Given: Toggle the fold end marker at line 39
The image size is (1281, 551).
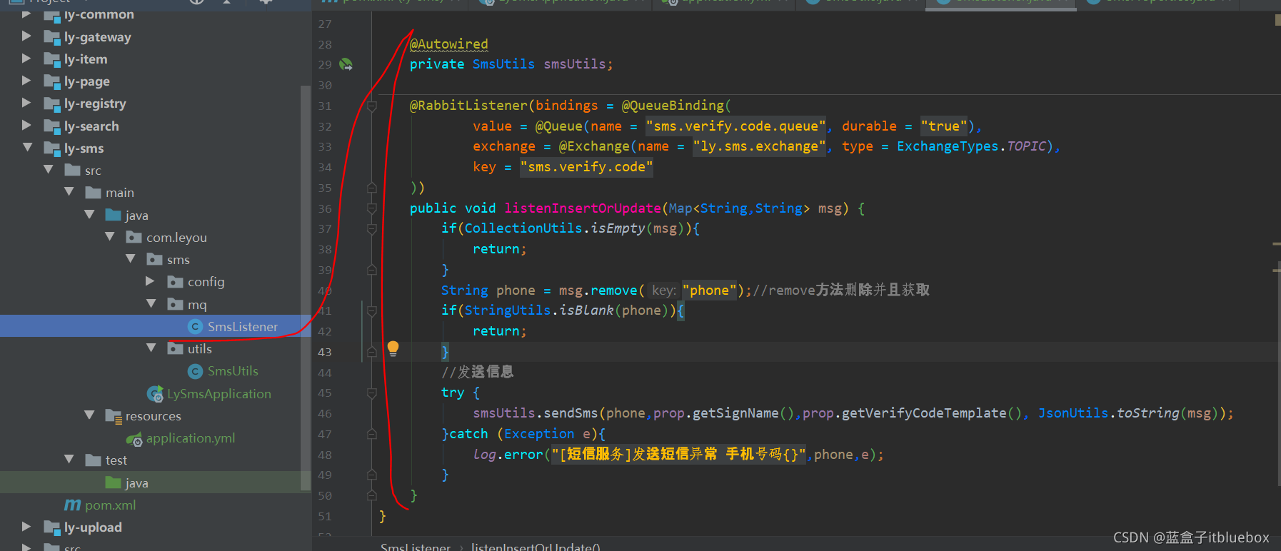Looking at the screenshot, I should pyautogui.click(x=372, y=270).
